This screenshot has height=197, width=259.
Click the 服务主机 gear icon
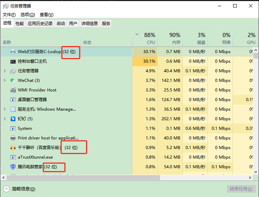[x=13, y=109]
